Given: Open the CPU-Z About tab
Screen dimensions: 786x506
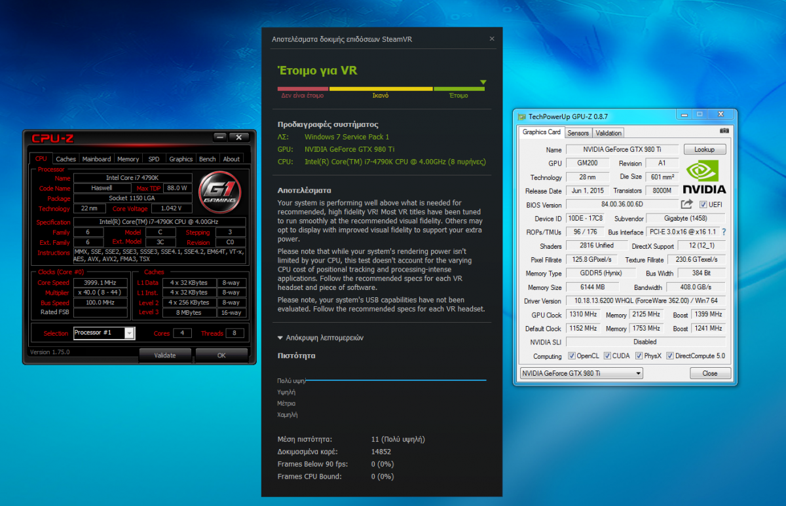Looking at the screenshot, I should 231,159.
